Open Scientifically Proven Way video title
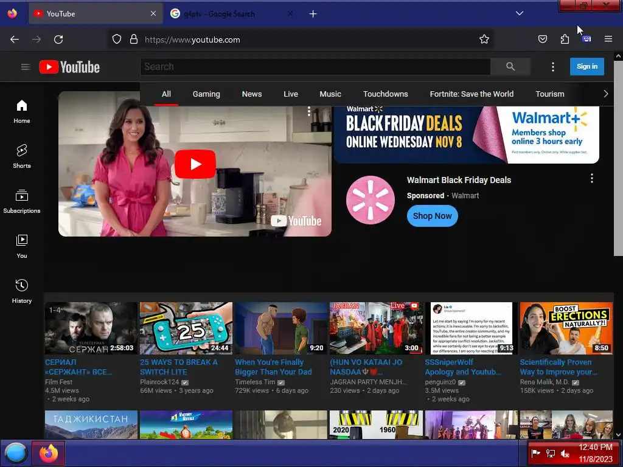 tap(559, 367)
